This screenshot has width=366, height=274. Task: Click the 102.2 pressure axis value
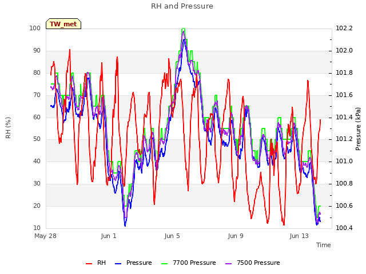[x=344, y=28]
